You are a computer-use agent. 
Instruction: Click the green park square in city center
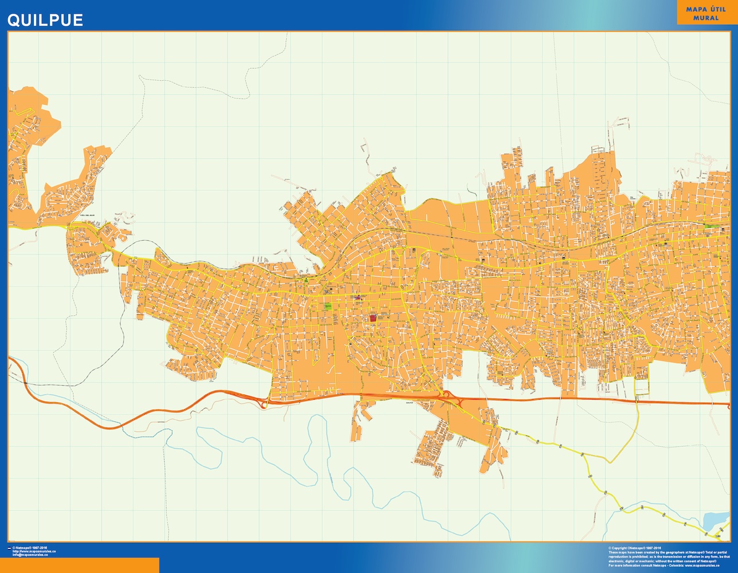pyautogui.click(x=328, y=307)
